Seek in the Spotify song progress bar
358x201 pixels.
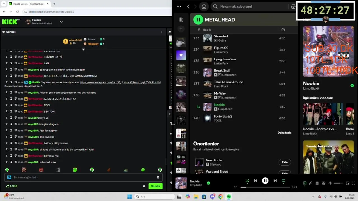(x=265, y=187)
